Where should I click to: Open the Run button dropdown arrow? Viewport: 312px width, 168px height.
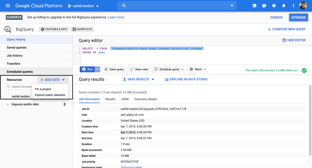(x=97, y=69)
